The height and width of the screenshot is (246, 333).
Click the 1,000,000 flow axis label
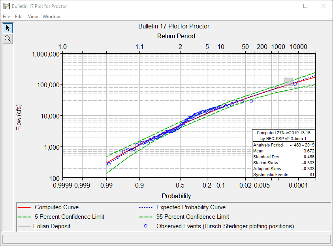tap(46, 54)
